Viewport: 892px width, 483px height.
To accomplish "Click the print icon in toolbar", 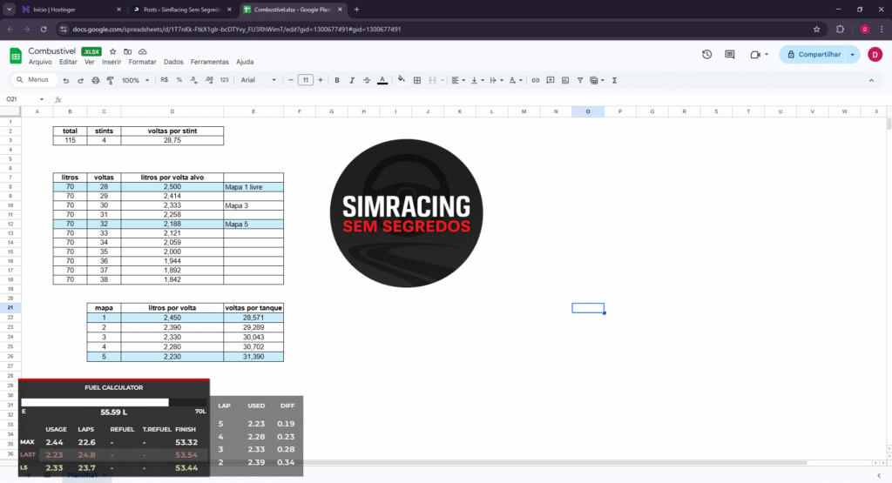I will pyautogui.click(x=94, y=80).
